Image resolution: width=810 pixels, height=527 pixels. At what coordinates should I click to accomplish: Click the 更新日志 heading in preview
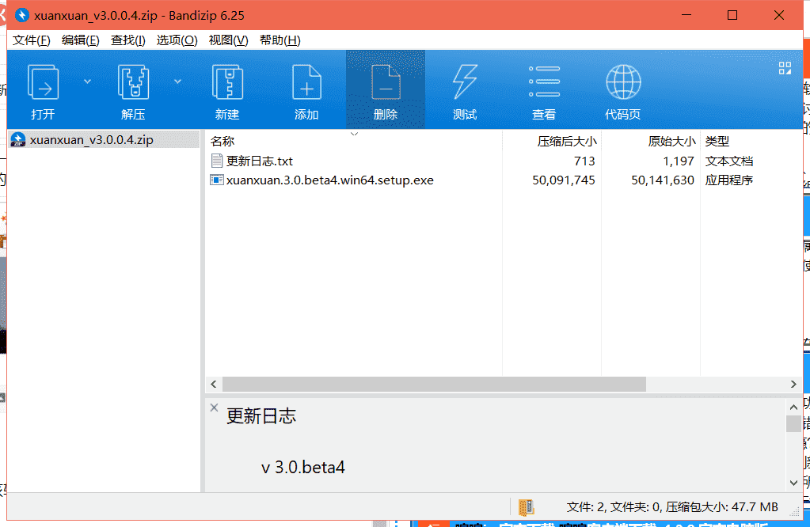pyautogui.click(x=261, y=416)
